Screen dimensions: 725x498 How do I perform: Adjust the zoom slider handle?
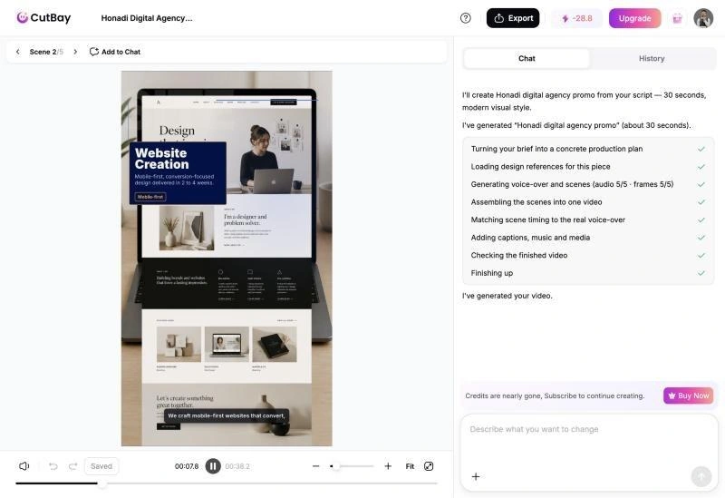336,466
